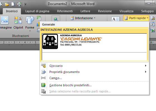Select the Intestazione Azienda Agricola building block

pos(94,45)
